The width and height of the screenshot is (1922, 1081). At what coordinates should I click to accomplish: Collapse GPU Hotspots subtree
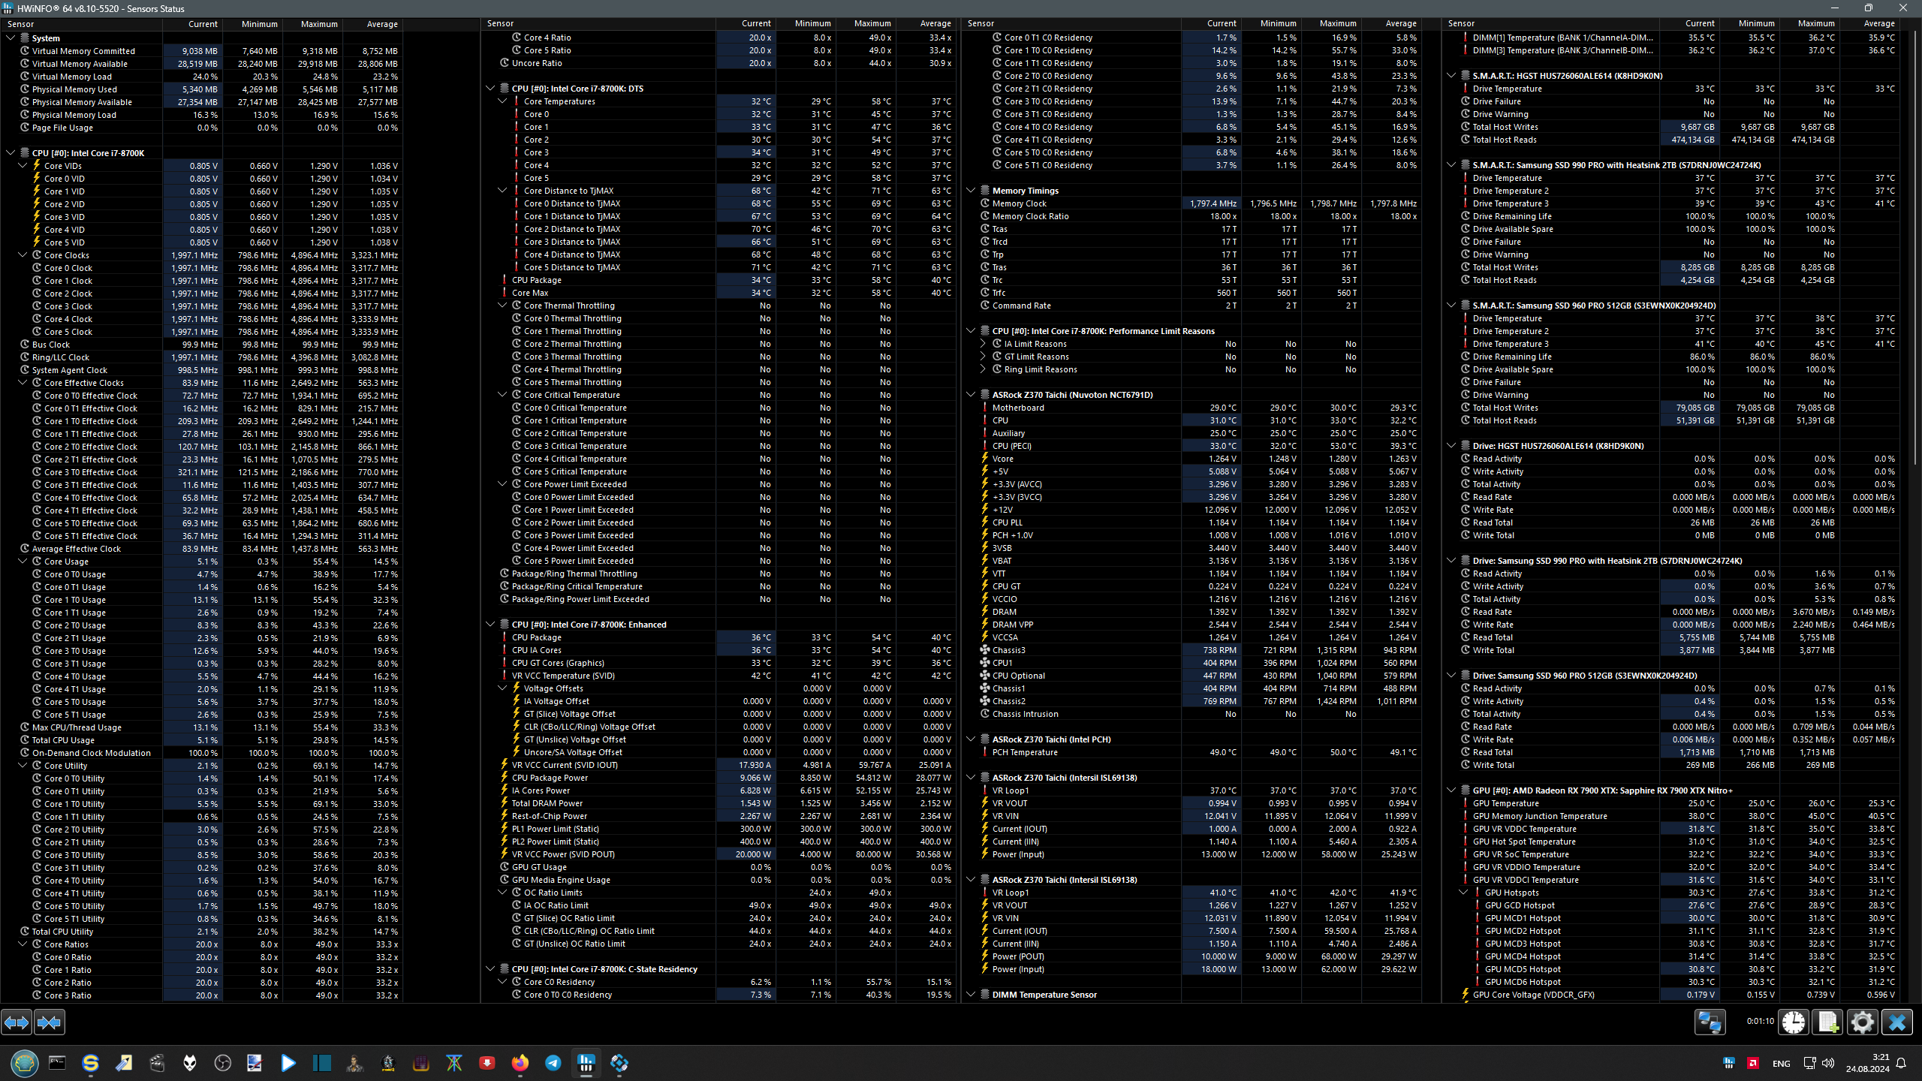pos(1463,893)
